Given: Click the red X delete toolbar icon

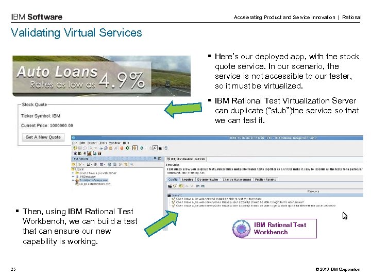Looking at the screenshot, I should click(x=116, y=148).
